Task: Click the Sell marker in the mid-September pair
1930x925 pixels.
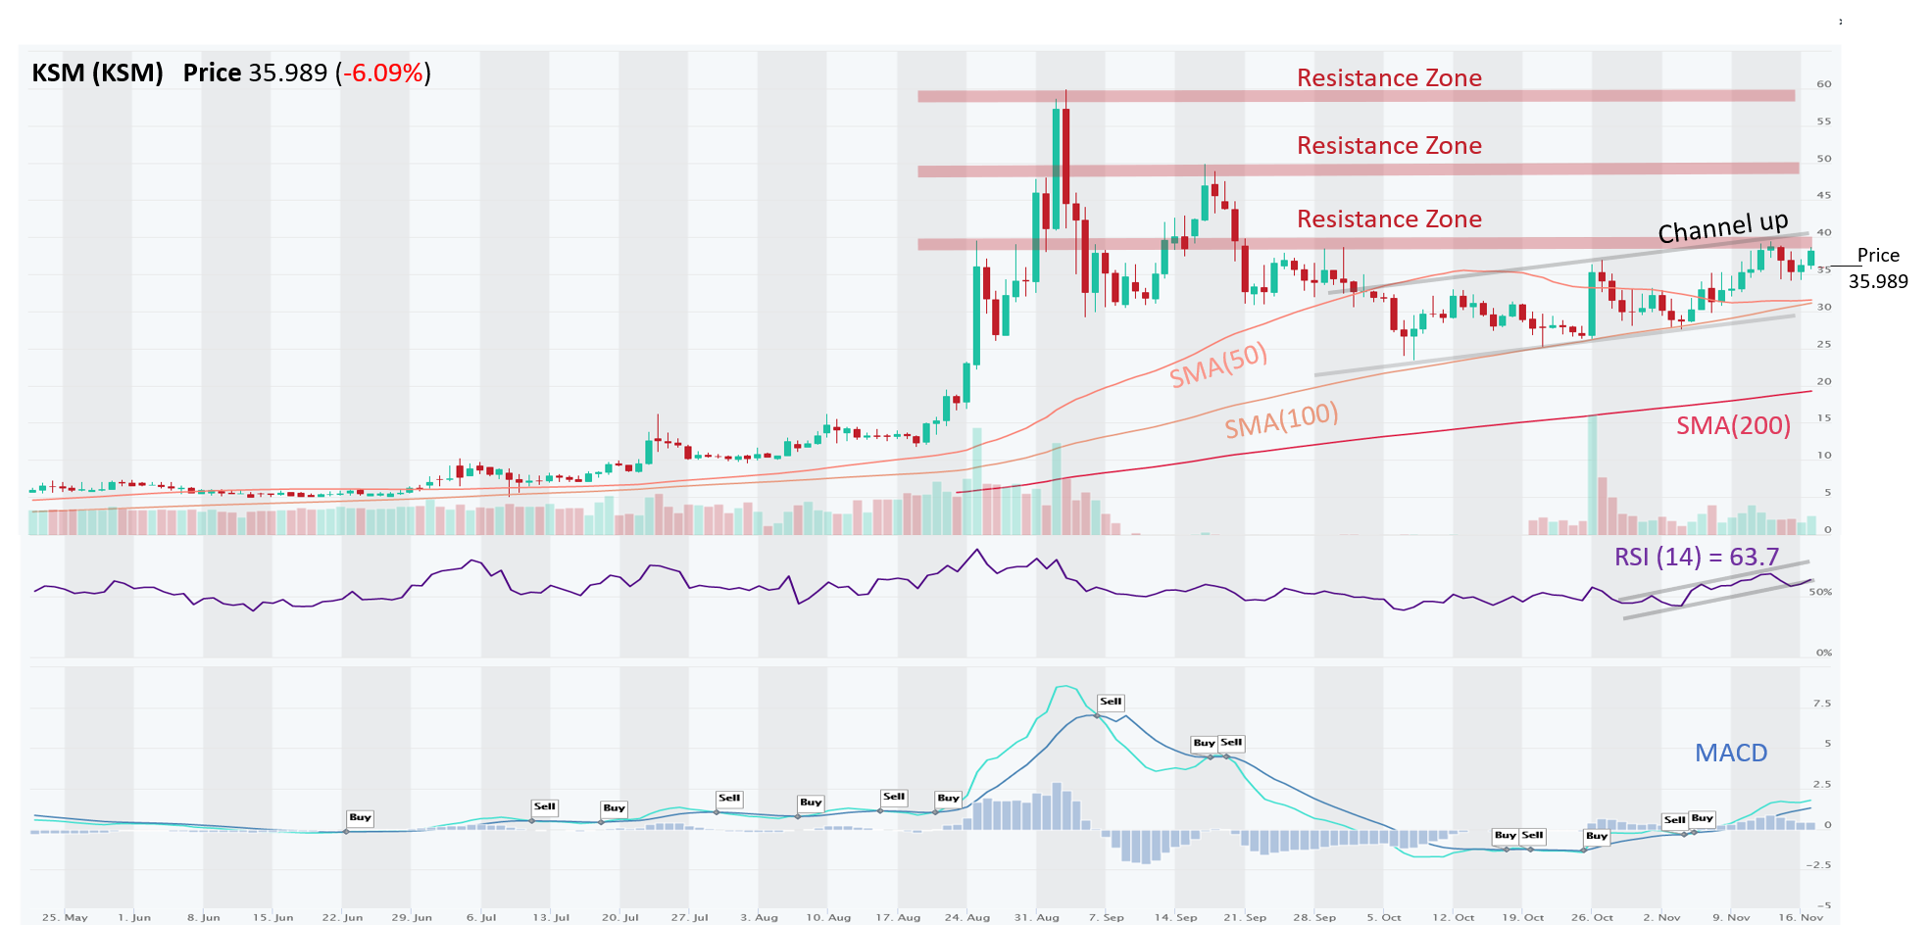Action: (1231, 743)
